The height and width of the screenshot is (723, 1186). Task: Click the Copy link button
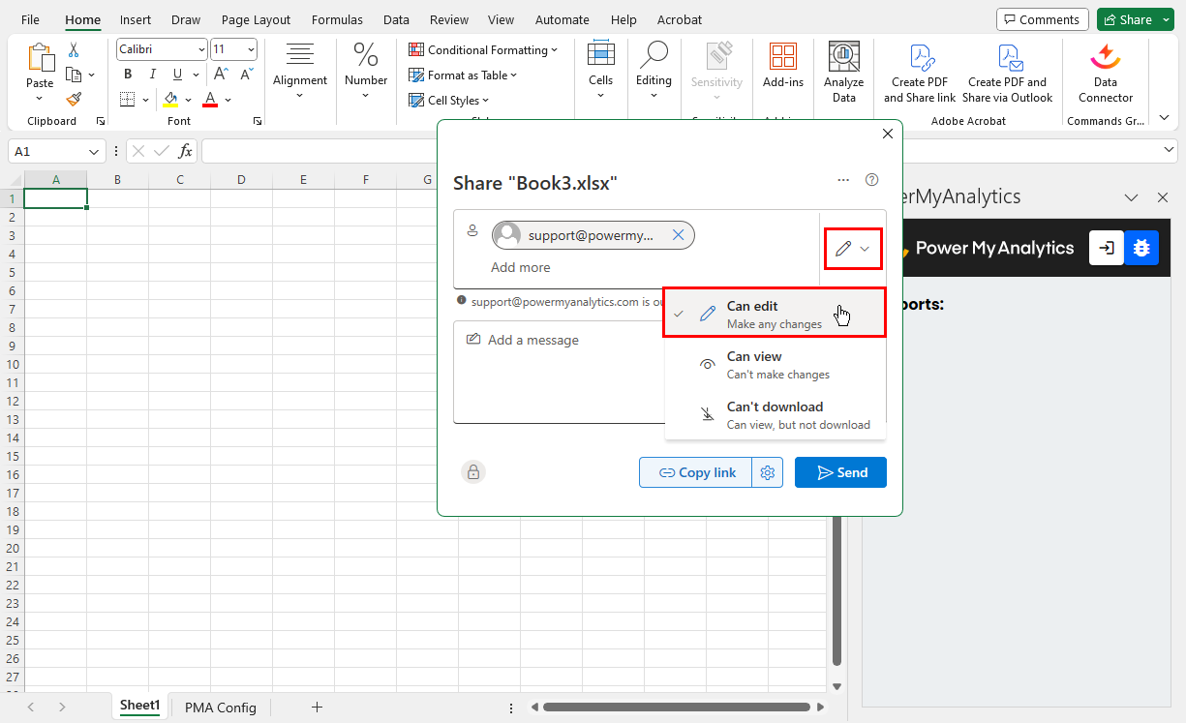(696, 472)
